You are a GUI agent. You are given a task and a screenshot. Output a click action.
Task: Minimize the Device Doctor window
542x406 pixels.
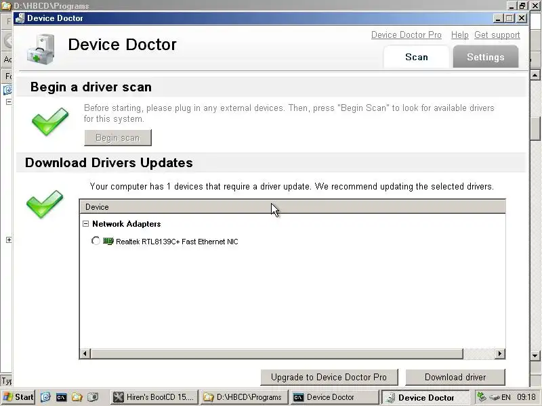point(498,18)
